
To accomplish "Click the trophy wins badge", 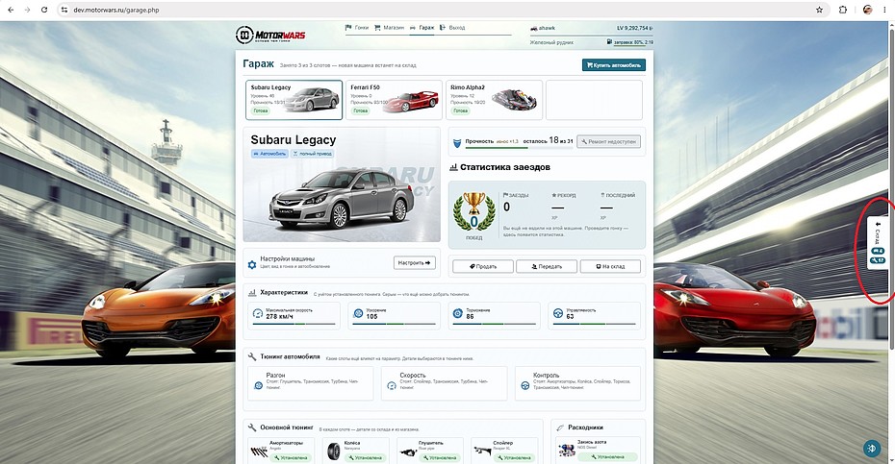I will [473, 211].
